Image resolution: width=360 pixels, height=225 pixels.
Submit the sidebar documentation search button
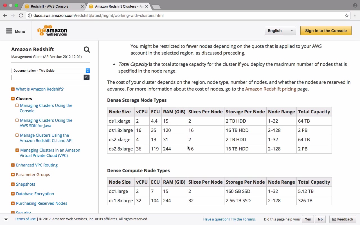pos(87,77)
